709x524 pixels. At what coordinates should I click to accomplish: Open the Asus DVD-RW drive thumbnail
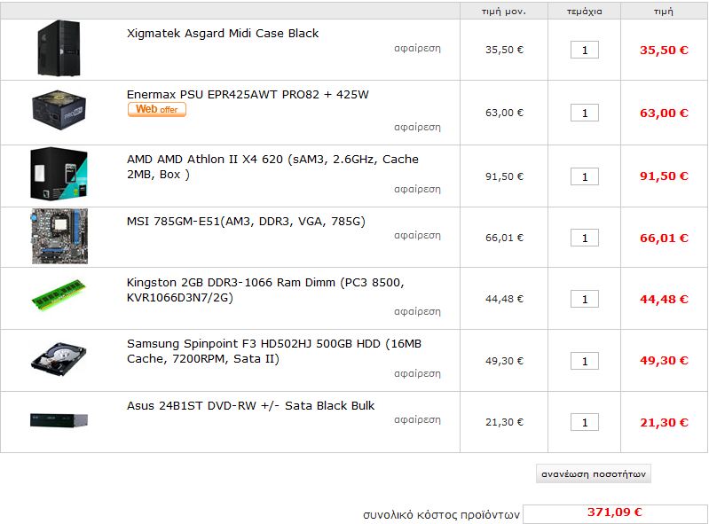pyautogui.click(x=59, y=420)
